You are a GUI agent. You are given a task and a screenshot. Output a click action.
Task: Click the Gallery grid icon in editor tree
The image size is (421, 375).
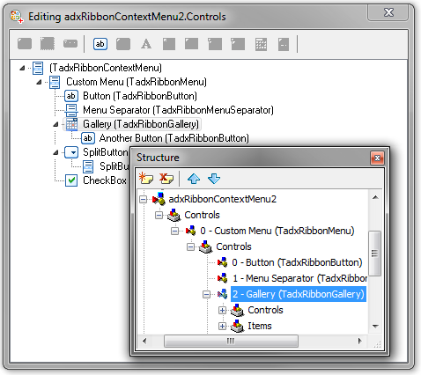tap(71, 124)
